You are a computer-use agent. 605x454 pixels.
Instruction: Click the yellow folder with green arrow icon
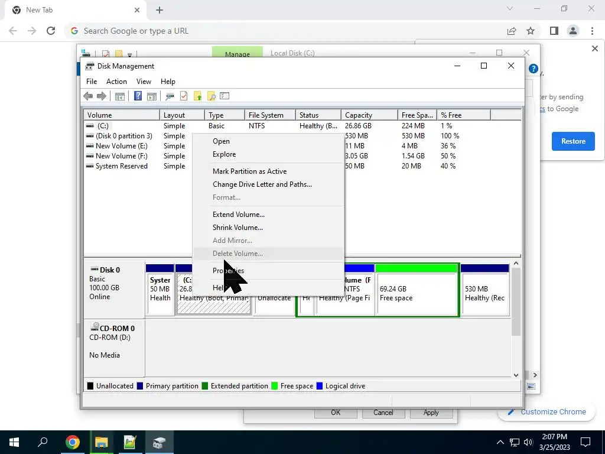click(197, 96)
